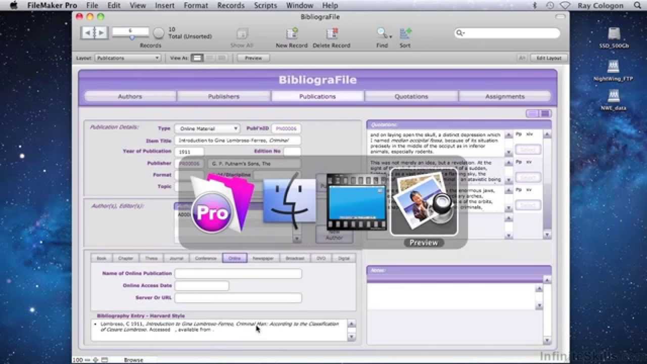Click the quick search field
This screenshot has height=364, width=647.
[x=507, y=33]
